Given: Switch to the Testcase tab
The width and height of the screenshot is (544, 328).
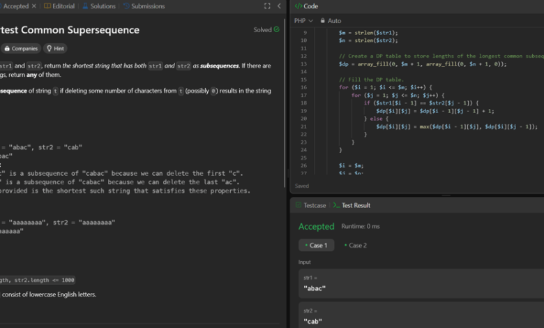Looking at the screenshot, I should coord(311,205).
